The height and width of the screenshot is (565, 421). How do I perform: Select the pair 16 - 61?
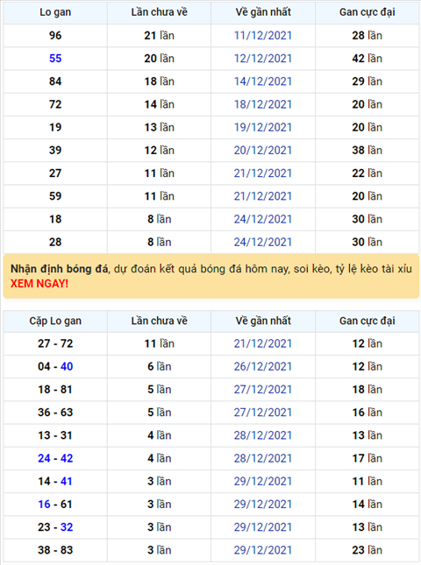pyautogui.click(x=55, y=504)
